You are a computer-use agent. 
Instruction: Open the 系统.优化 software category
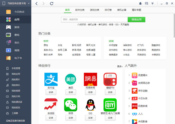click(x=48, y=50)
